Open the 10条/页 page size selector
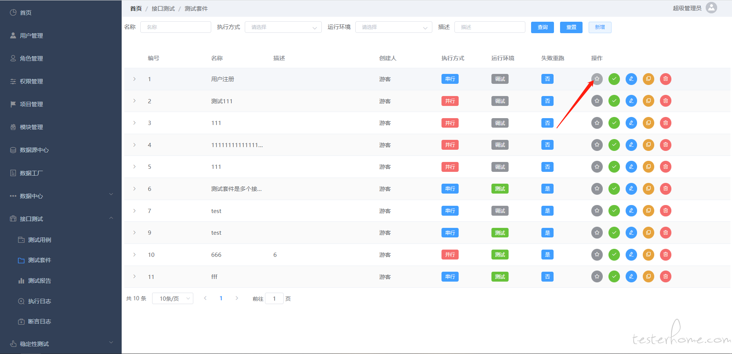Screen dimensions: 732x354 tap(172, 298)
